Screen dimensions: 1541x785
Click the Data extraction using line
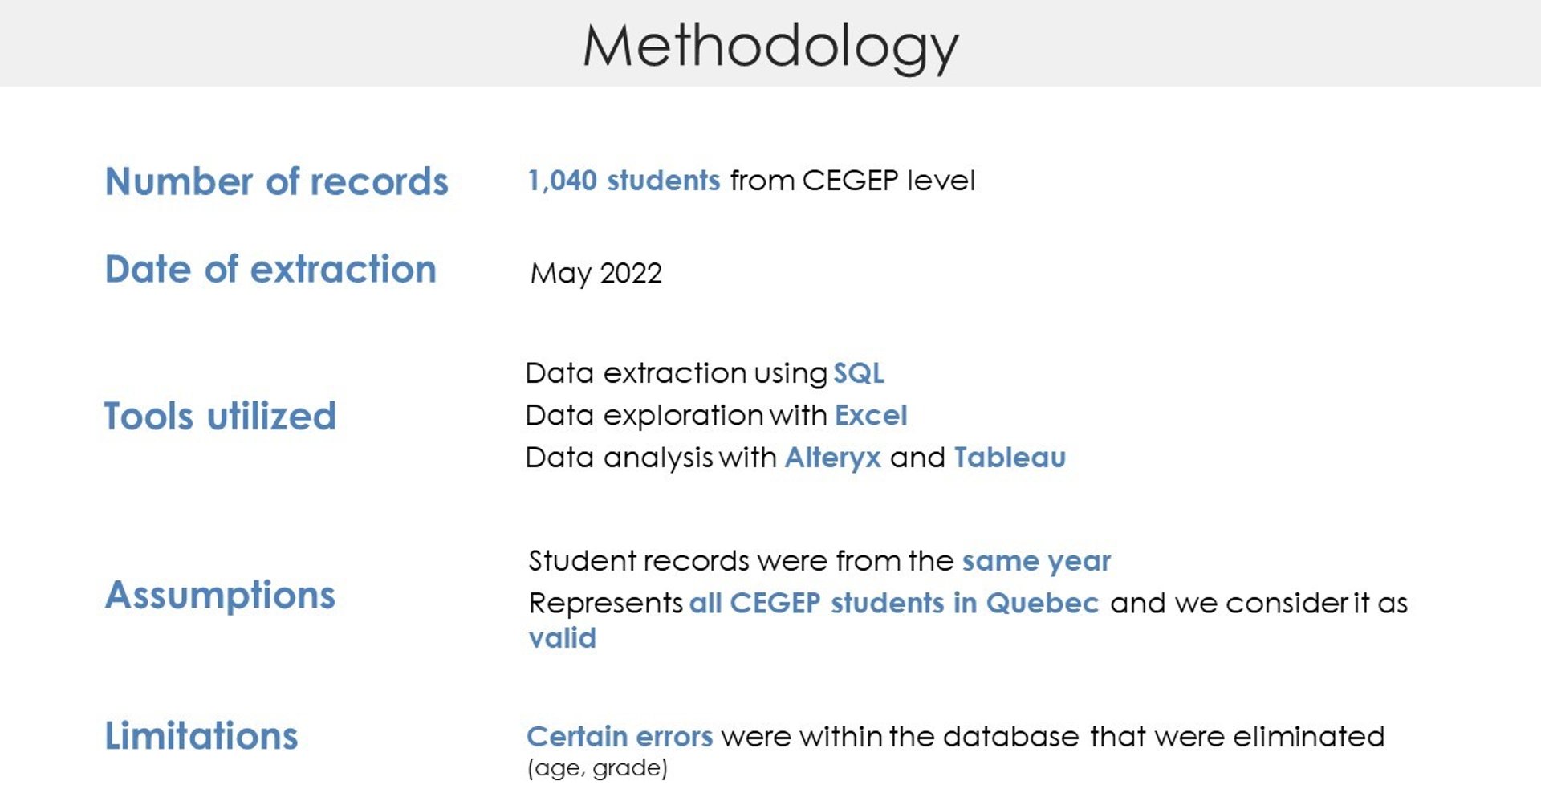705,373
